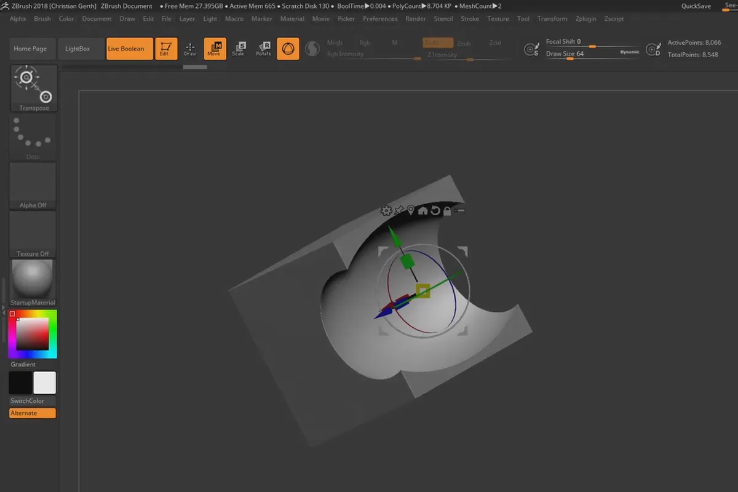Open the Document menu
Screen dimensions: 738x492
[x=97, y=18]
